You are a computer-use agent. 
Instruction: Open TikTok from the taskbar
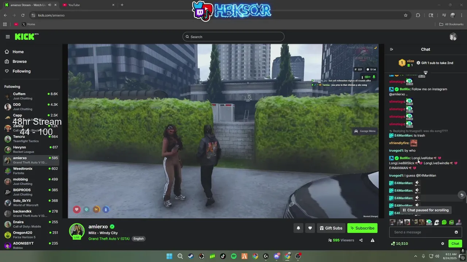click(x=223, y=256)
